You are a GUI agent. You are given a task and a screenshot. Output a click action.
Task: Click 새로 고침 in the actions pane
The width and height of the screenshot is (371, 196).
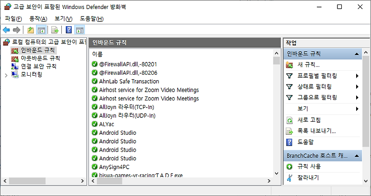(309, 120)
